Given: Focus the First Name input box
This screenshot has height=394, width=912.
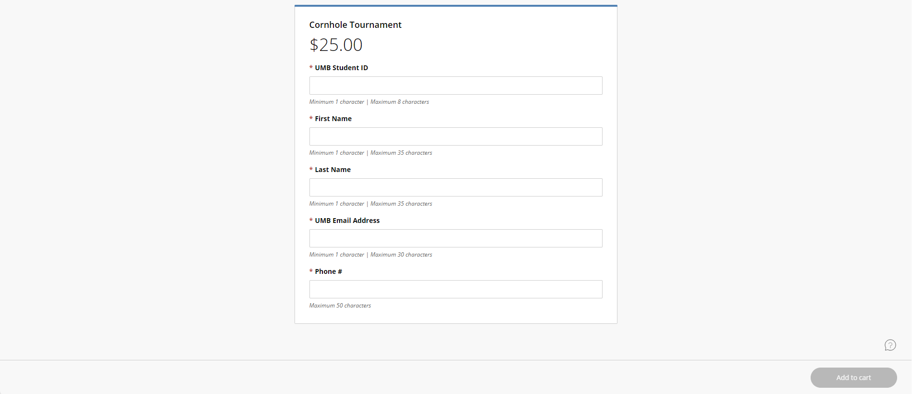Looking at the screenshot, I should click(456, 136).
